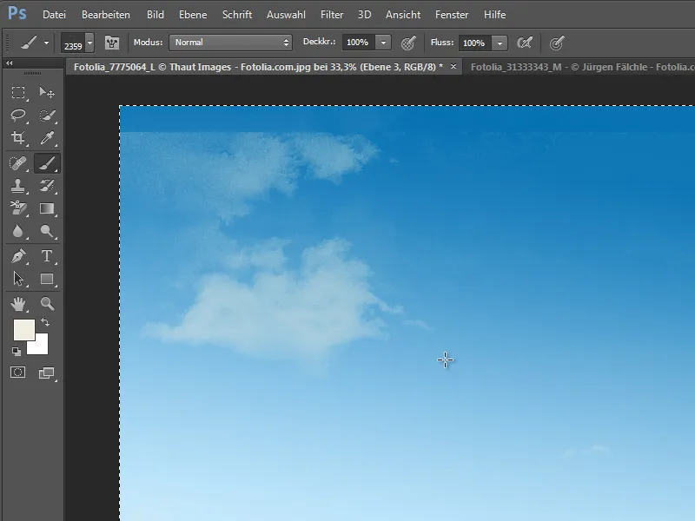Select the Move tool
695x521 pixels.
[47, 93]
